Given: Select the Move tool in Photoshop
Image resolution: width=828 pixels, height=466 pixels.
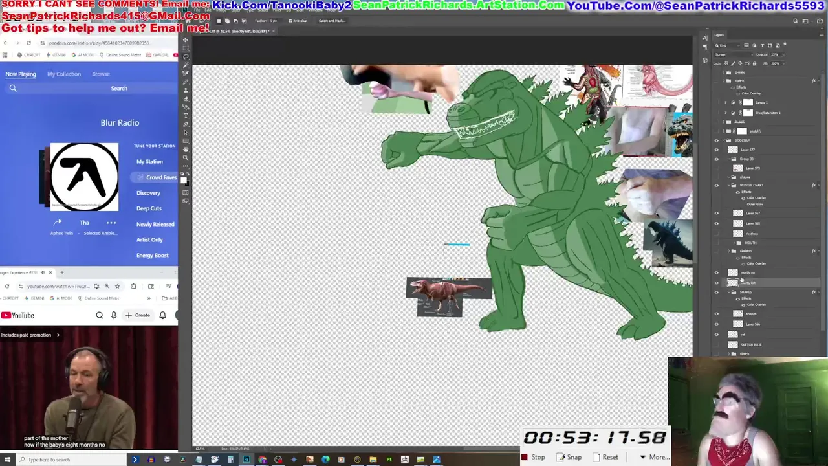Looking at the screenshot, I should pyautogui.click(x=186, y=40).
